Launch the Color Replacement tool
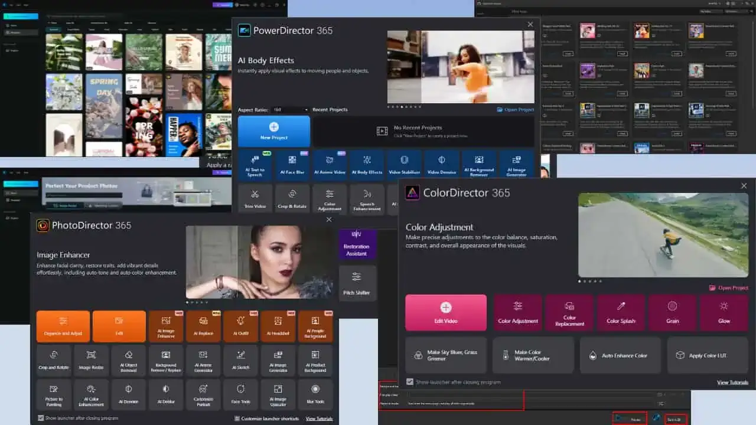 click(x=569, y=312)
